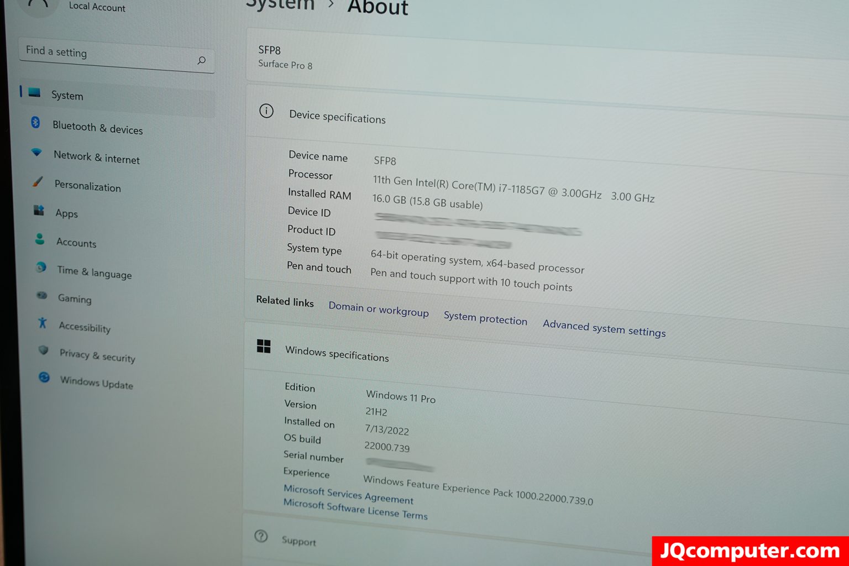
Task: Click the Local Account profile label
Action: coord(97,7)
